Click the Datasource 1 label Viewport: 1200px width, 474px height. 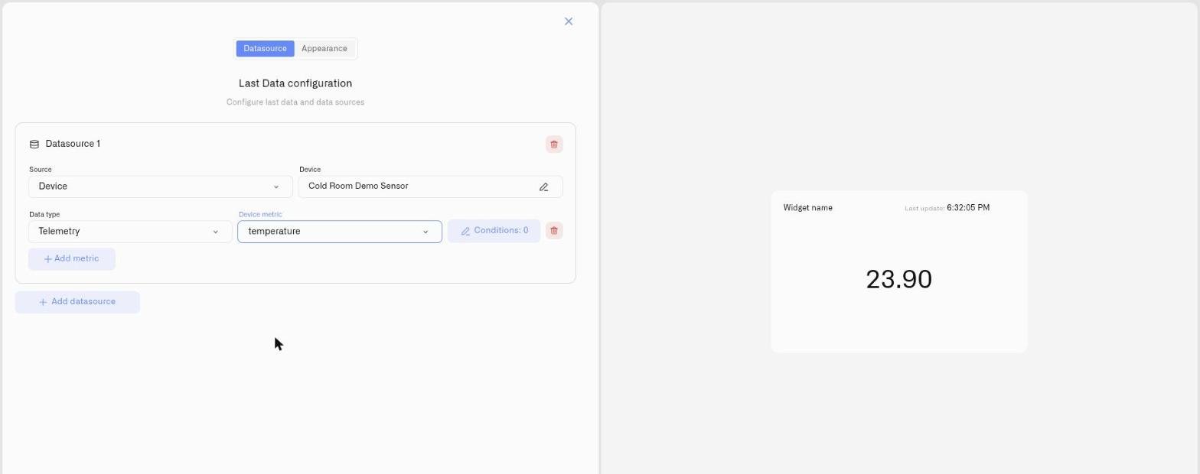(x=73, y=144)
